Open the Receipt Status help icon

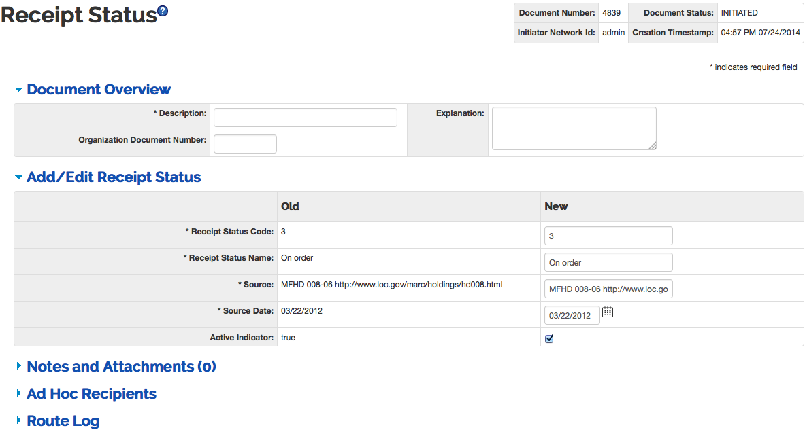(163, 11)
